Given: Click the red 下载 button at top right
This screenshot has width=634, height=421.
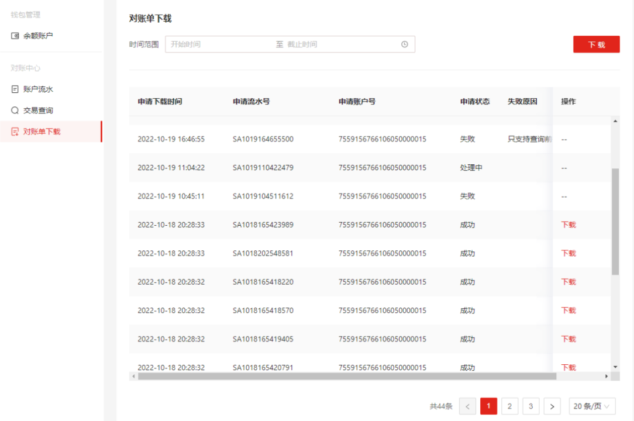Looking at the screenshot, I should [x=597, y=44].
